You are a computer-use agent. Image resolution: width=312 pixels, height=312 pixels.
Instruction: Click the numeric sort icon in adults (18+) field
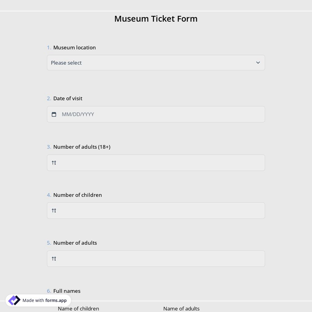(54, 163)
